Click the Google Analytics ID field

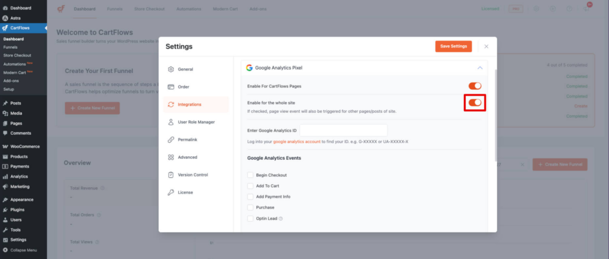click(x=343, y=130)
